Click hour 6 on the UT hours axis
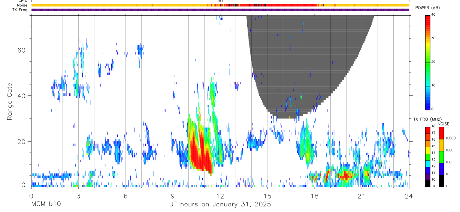 [125, 196]
